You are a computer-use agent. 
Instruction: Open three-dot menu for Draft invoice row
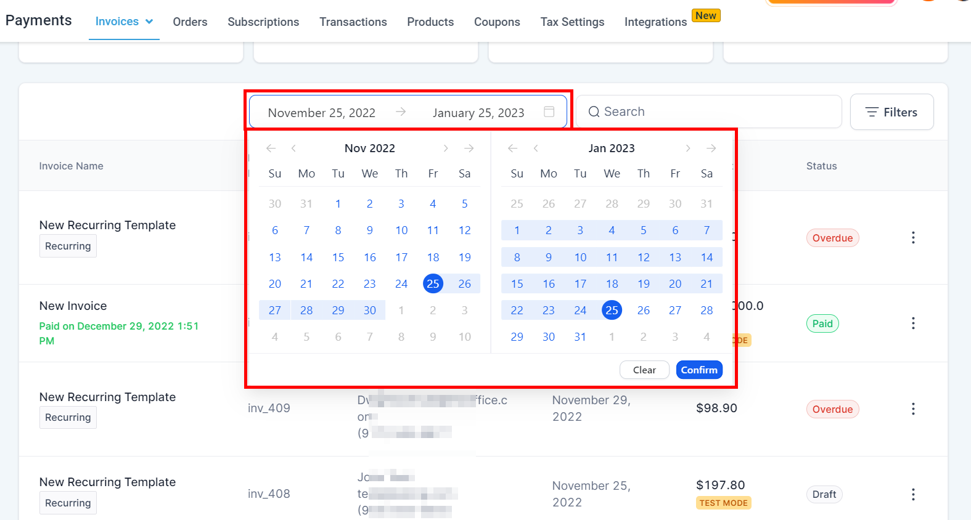913,494
